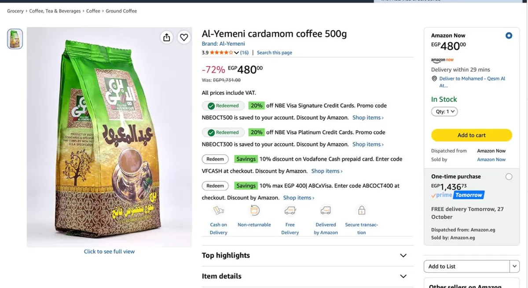The width and height of the screenshot is (528, 288).
Task: Click the Cash on Delivery icon
Action: point(219,210)
